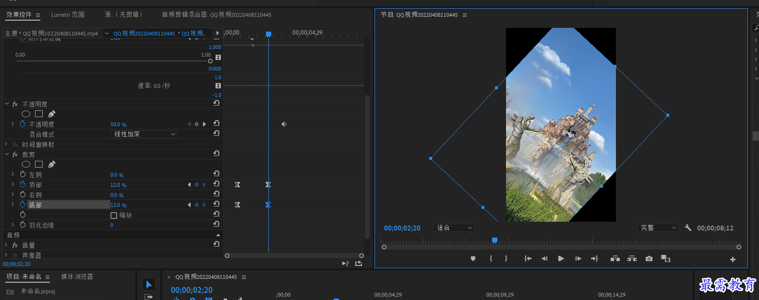The width and height of the screenshot is (759, 300).
Task: Collapse the 不透明度 effect group
Action: (6, 104)
